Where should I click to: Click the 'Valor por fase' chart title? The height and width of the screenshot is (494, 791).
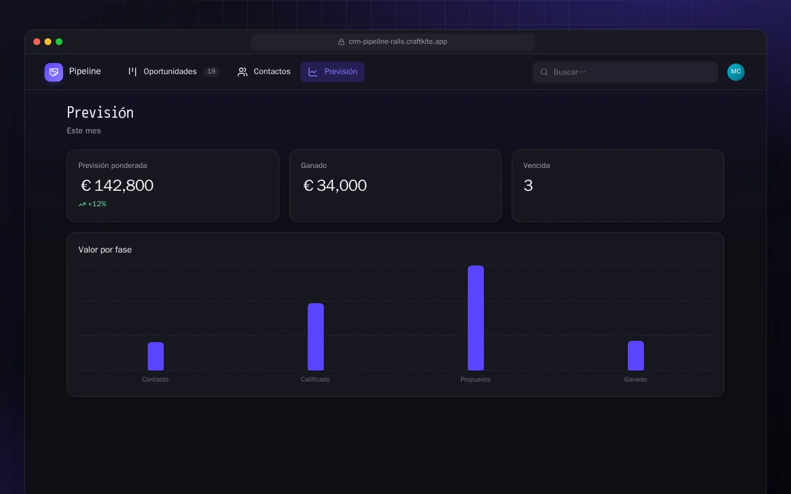pos(105,249)
